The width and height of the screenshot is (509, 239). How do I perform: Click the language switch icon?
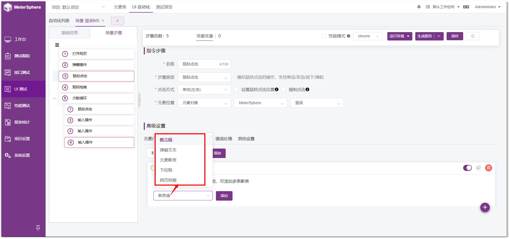pyautogui.click(x=466, y=7)
